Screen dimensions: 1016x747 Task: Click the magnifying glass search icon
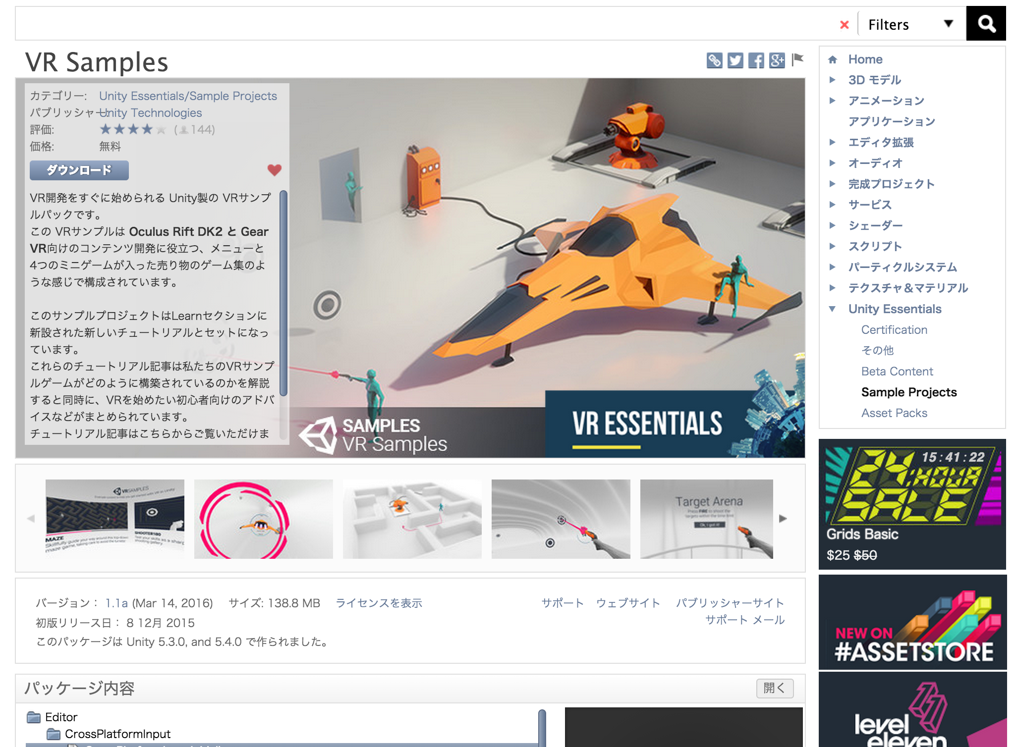coord(986,23)
